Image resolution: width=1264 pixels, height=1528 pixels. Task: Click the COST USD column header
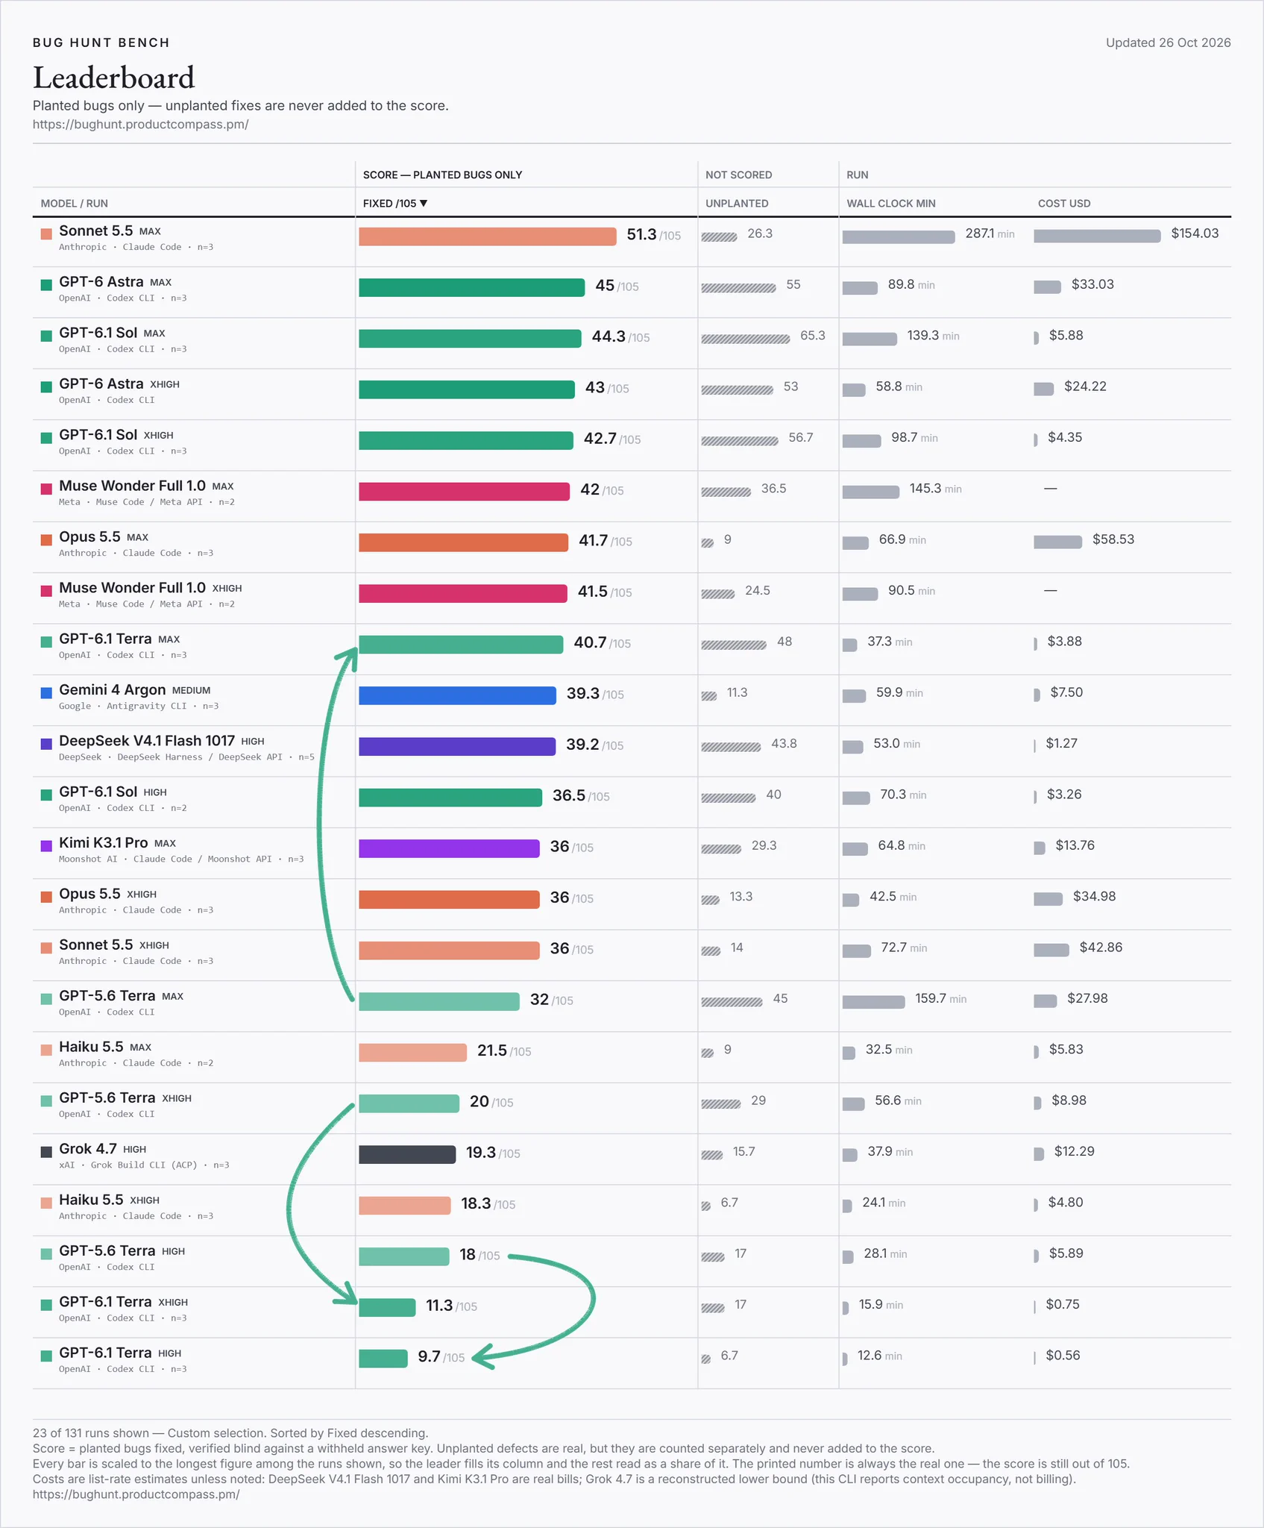click(1064, 203)
